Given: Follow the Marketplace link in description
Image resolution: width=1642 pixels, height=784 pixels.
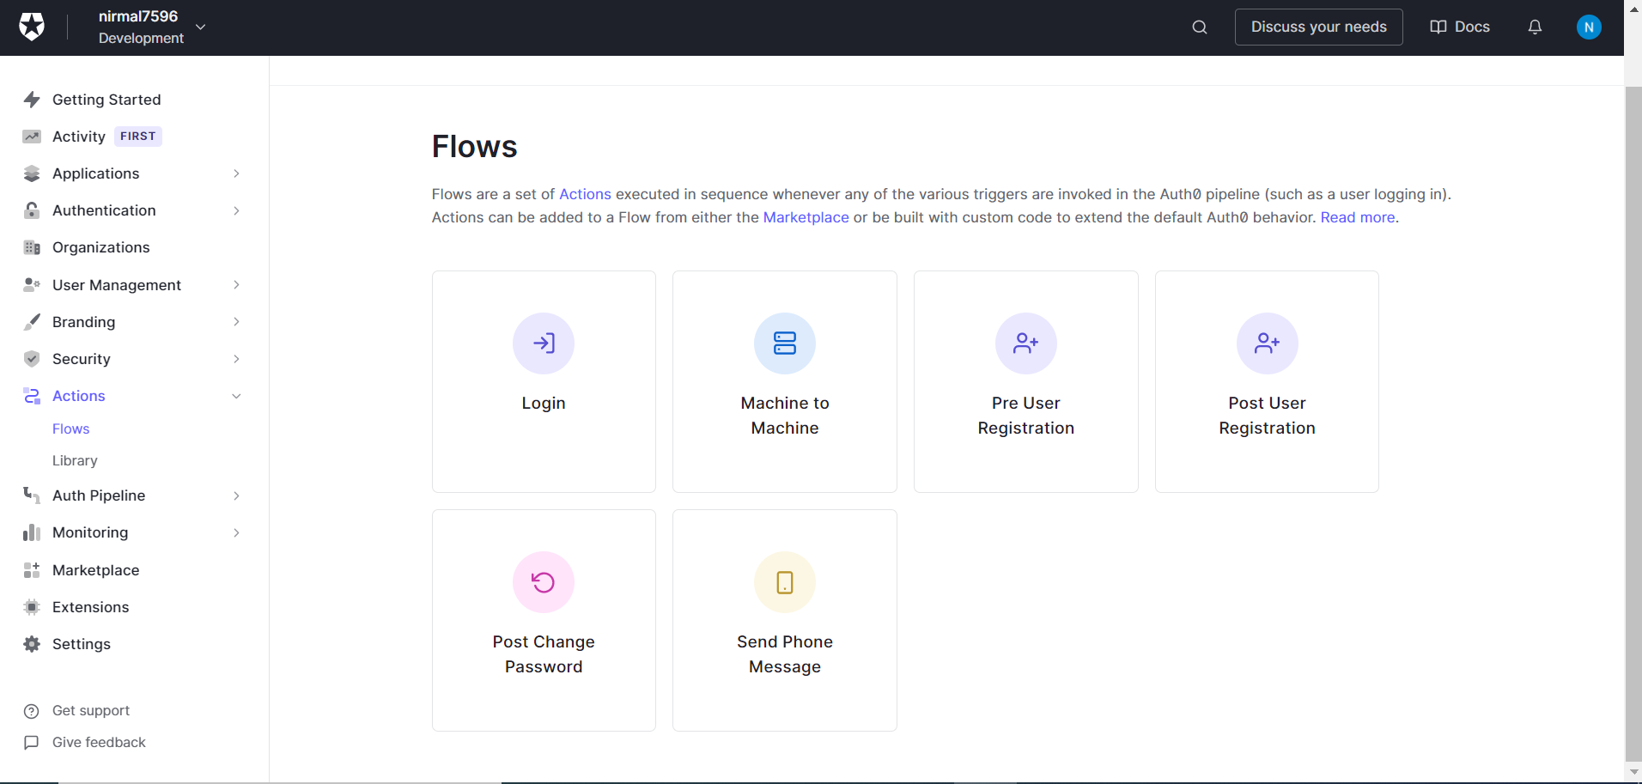Looking at the screenshot, I should tap(806, 217).
